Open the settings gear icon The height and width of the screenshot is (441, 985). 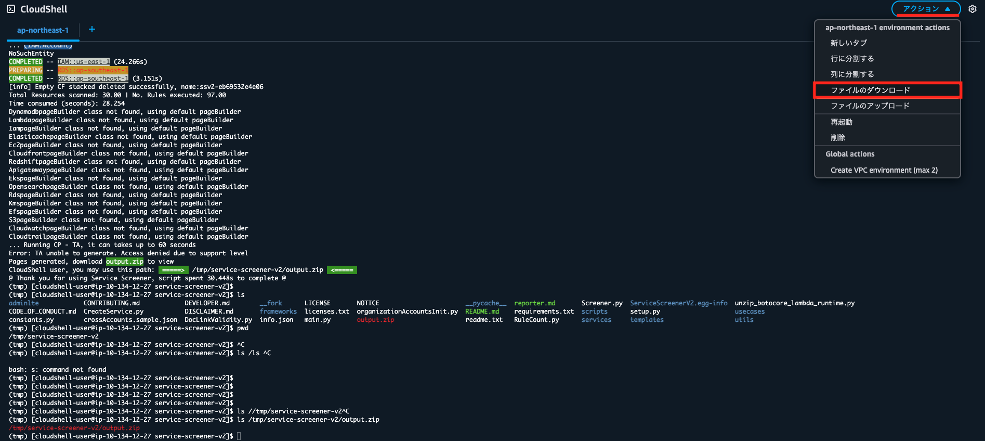[x=973, y=9]
